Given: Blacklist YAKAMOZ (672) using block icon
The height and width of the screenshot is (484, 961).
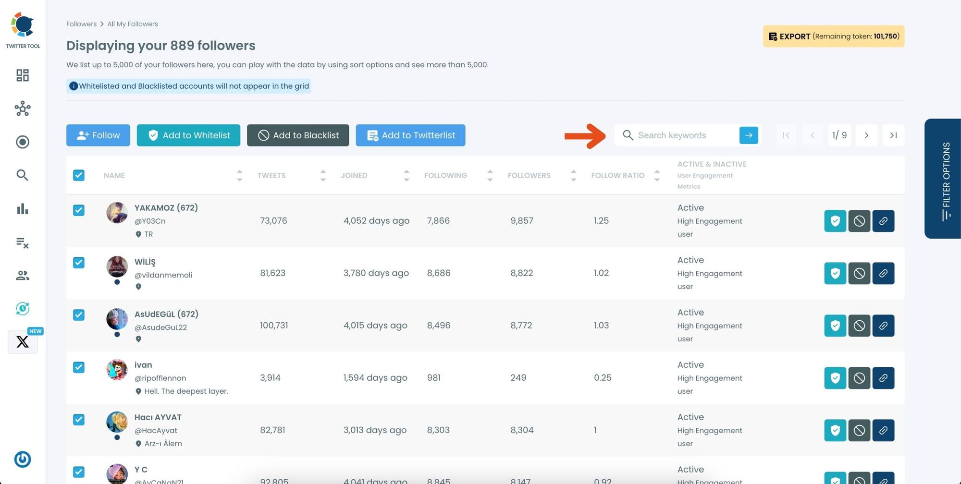Looking at the screenshot, I should 859,221.
